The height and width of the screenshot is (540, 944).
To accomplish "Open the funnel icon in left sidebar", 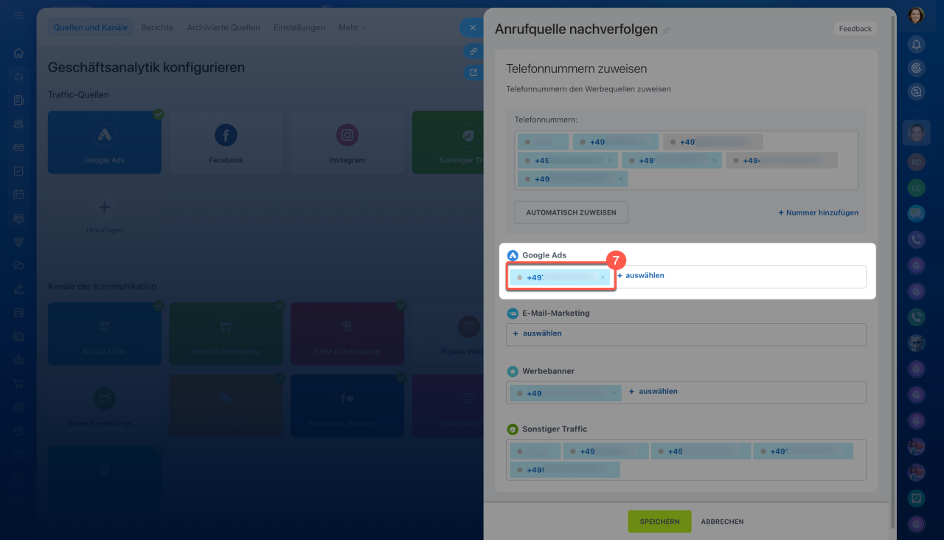I will coord(18,241).
